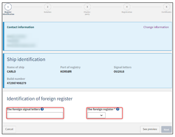
Task: Click the dropdown chevron arrow of foreign register
Action: tap(102, 115)
